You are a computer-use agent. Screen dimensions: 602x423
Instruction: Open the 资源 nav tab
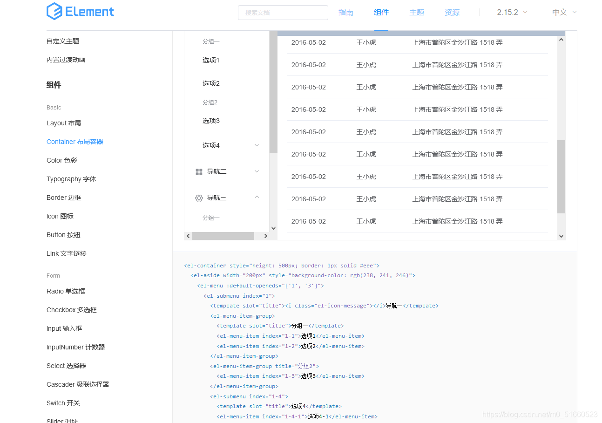click(452, 13)
